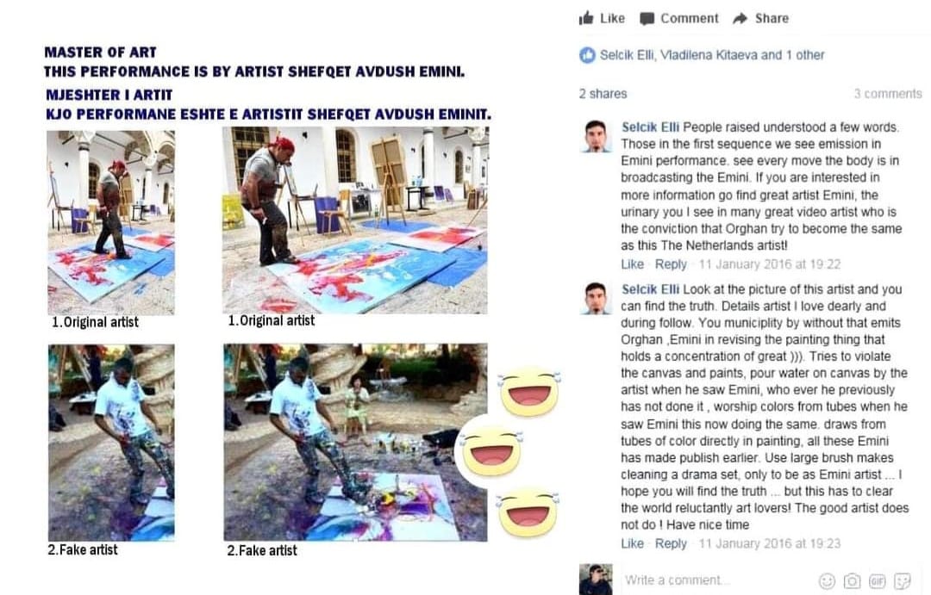Click the Write a comment field
931x595 pixels.
(713, 580)
